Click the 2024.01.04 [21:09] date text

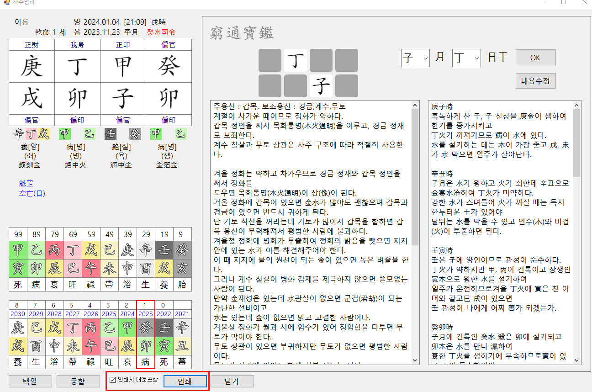point(115,21)
